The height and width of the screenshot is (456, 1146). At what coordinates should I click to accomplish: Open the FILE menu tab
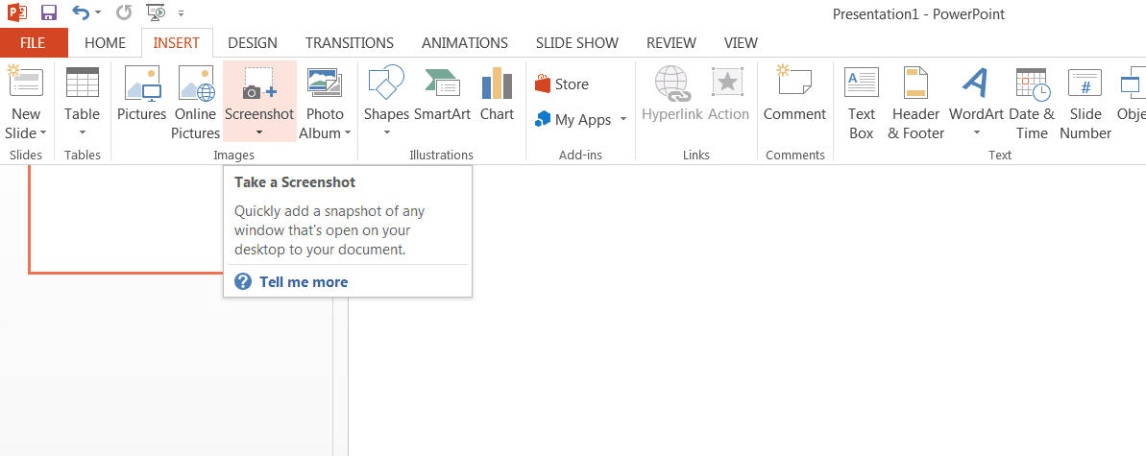tap(34, 43)
